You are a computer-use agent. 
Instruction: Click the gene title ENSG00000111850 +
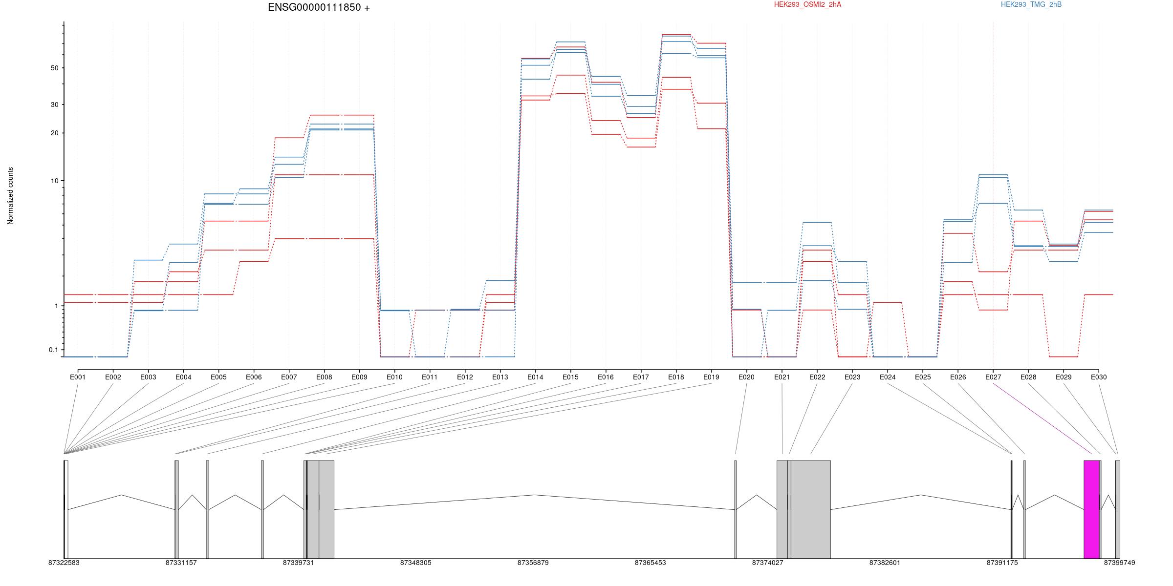(319, 7)
